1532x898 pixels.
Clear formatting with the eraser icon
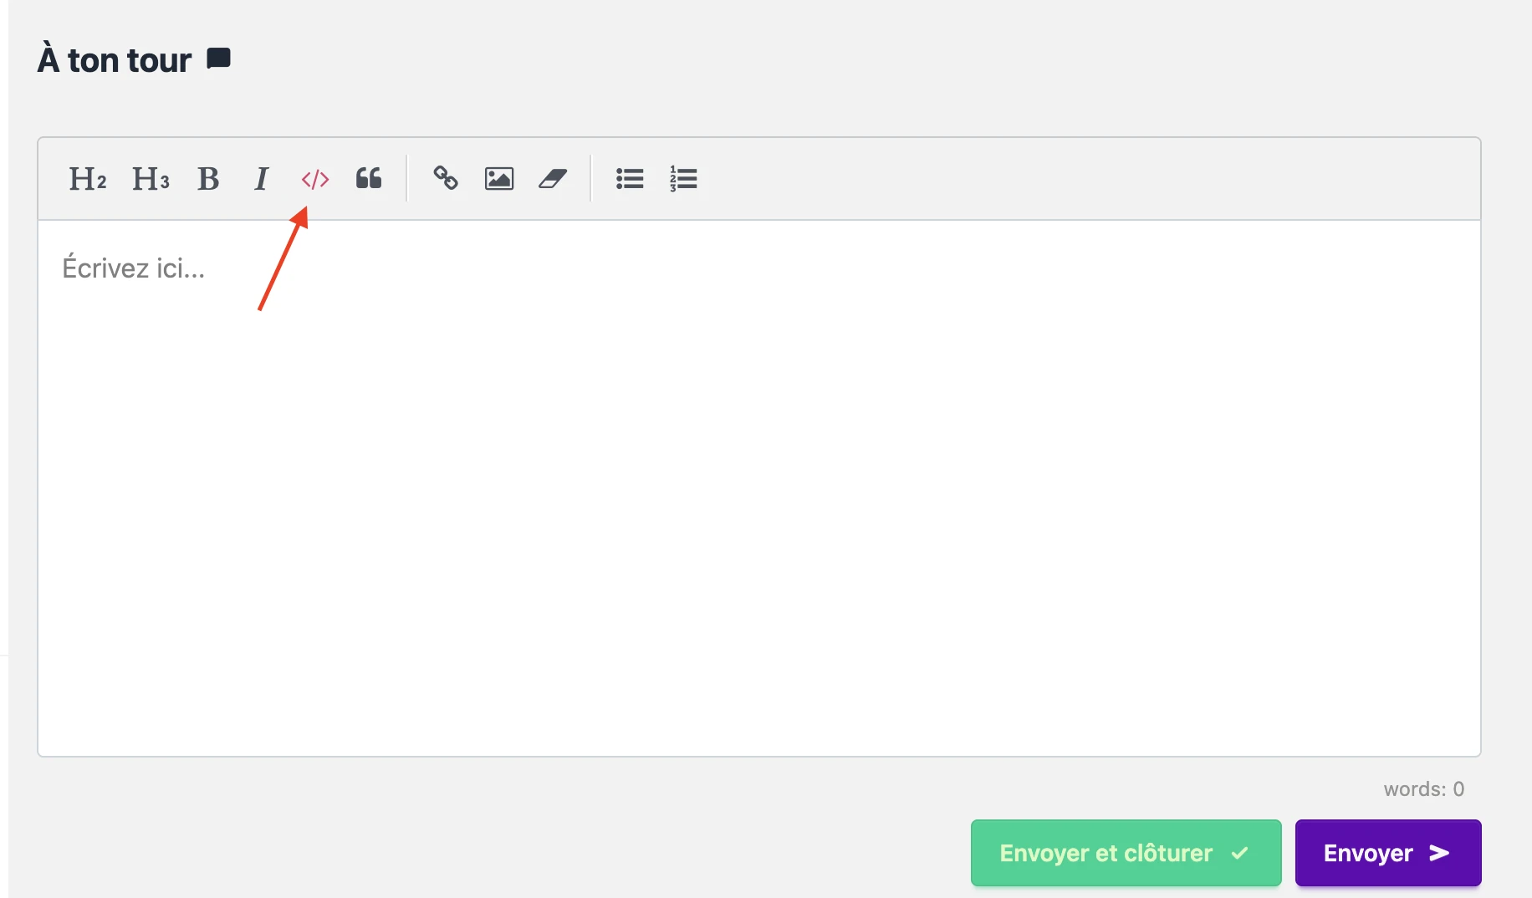tap(553, 179)
